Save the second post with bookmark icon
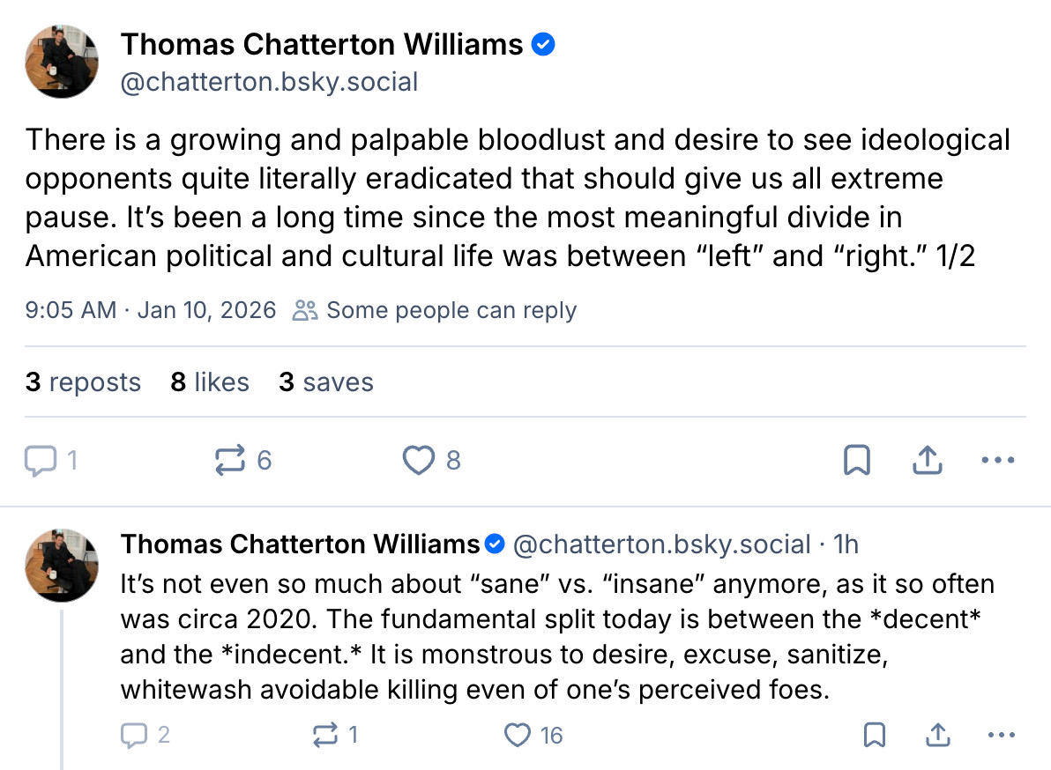Screen dimensions: 1051x770 (874, 735)
